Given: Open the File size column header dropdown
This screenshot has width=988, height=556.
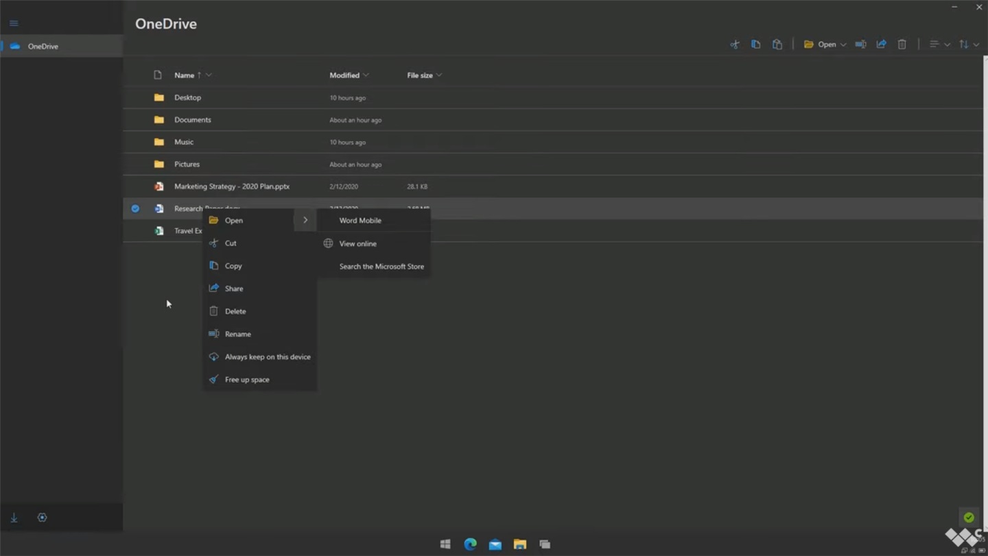Looking at the screenshot, I should (439, 75).
